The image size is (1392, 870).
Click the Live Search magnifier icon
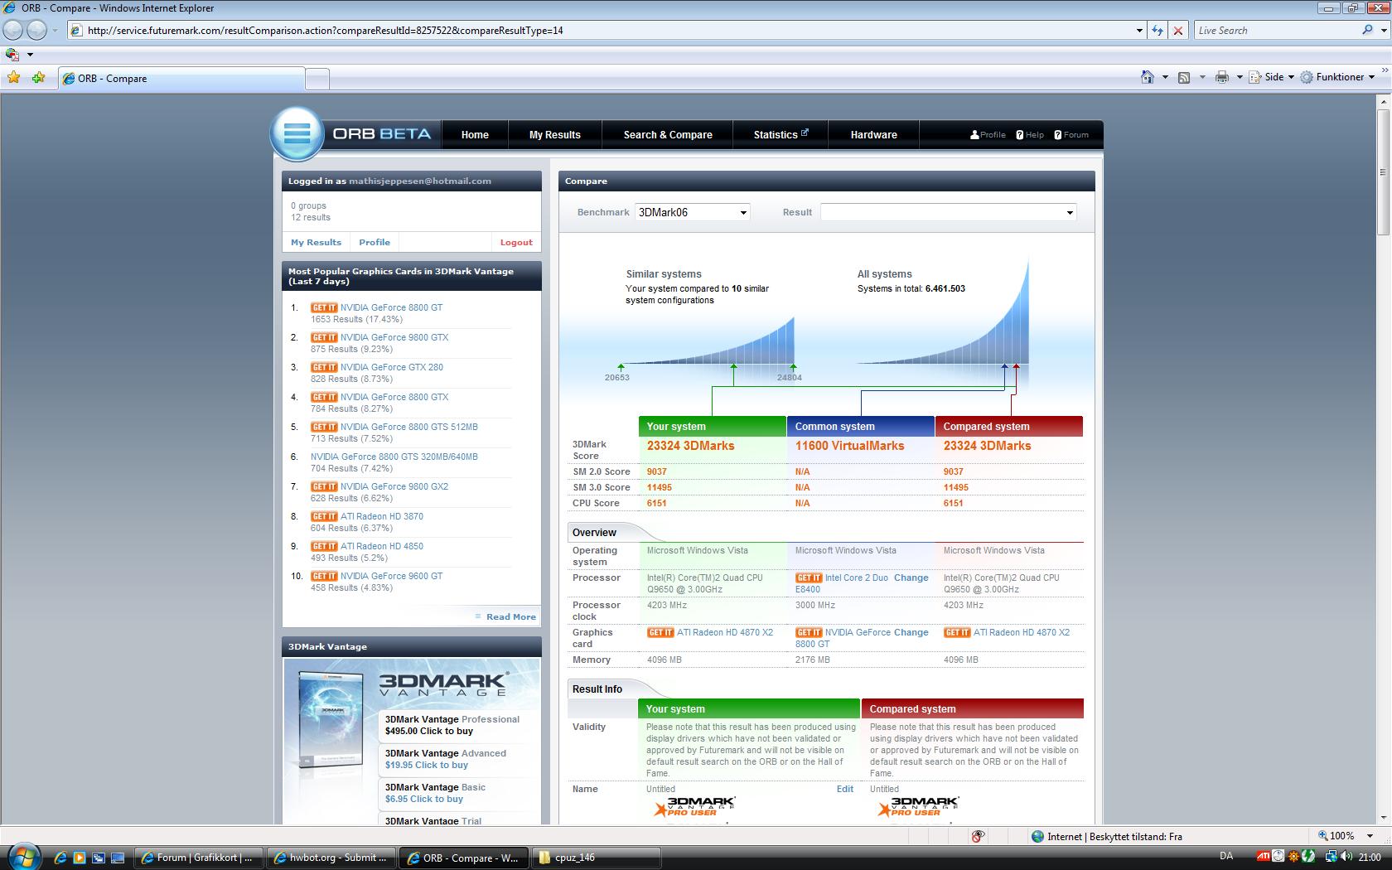(1367, 30)
